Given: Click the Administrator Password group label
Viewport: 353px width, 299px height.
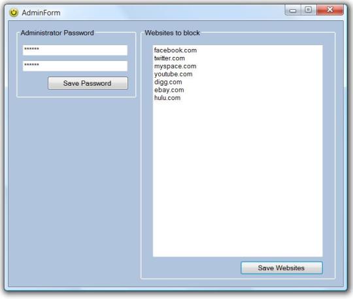Looking at the screenshot, I should tap(57, 33).
